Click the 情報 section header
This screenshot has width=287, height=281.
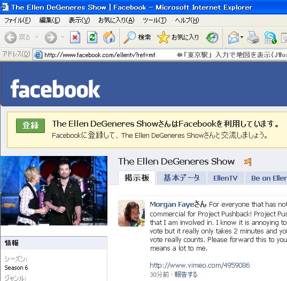point(54,243)
